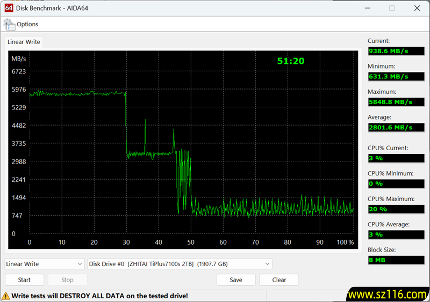The height and width of the screenshot is (302, 430).
Task: Click the 100 % label on the horizontal axis
Action: [x=345, y=242]
